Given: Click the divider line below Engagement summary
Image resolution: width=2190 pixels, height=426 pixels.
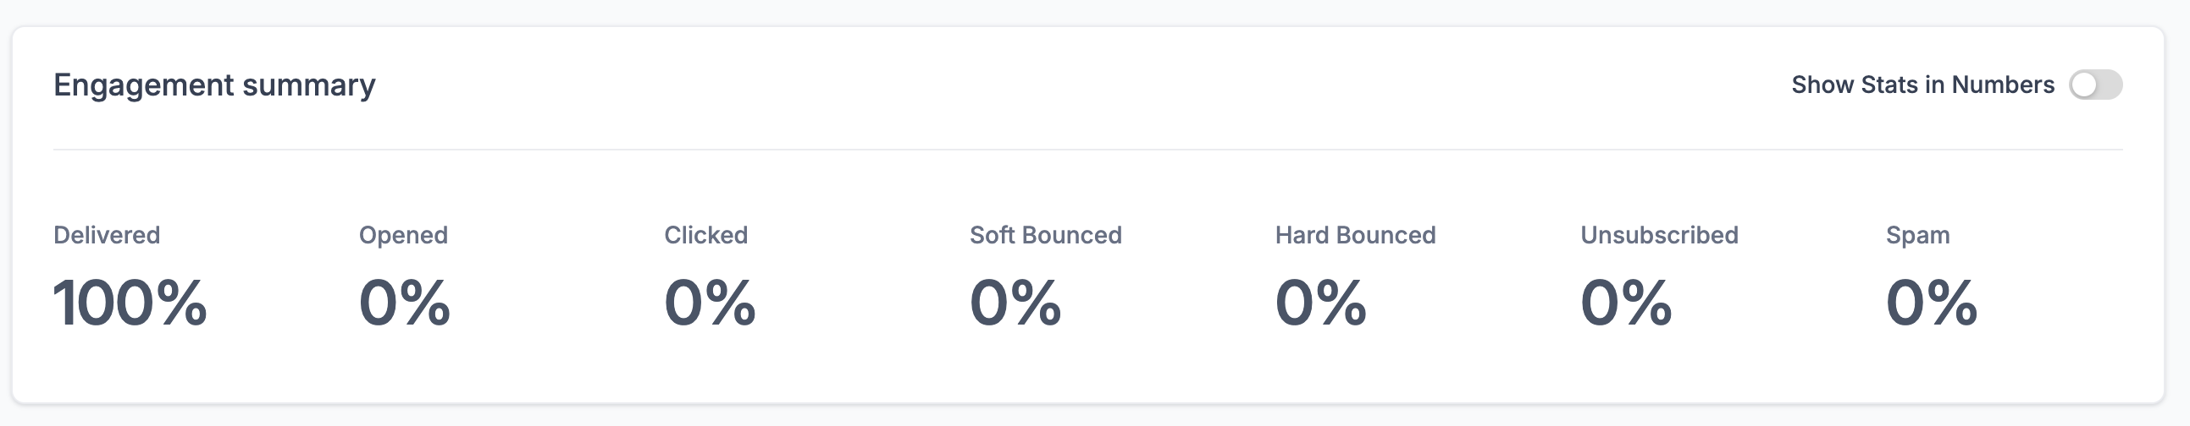Looking at the screenshot, I should click(x=1088, y=150).
